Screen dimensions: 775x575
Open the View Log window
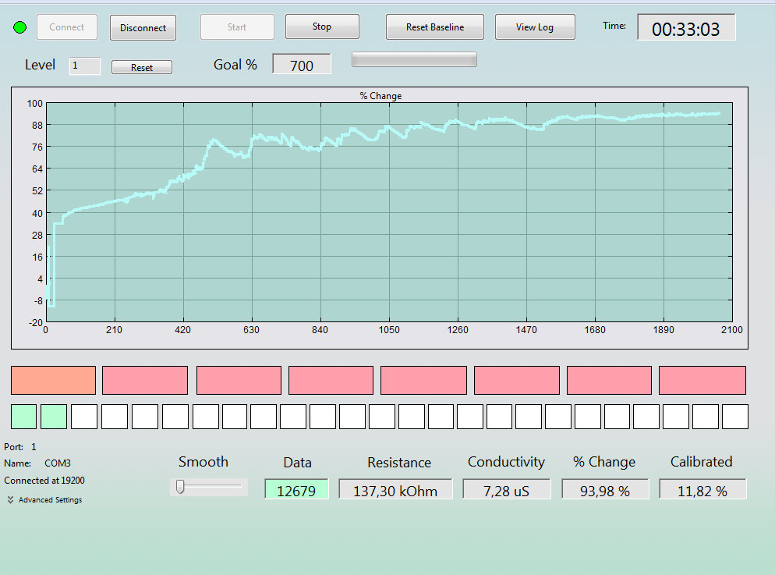[x=535, y=27]
